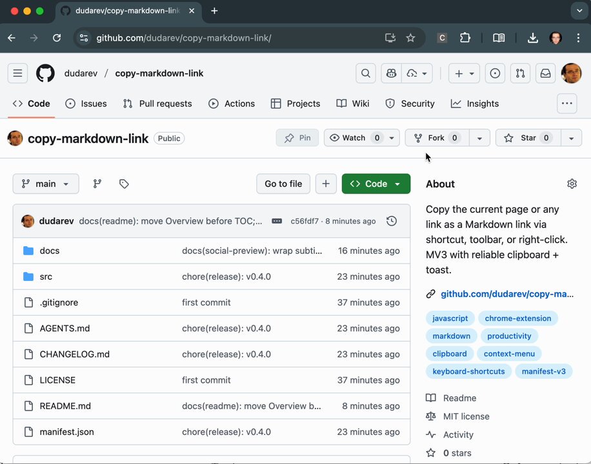This screenshot has height=464, width=591.
Task: Open Copilot agents dropdown arrow
Action: 417,73
